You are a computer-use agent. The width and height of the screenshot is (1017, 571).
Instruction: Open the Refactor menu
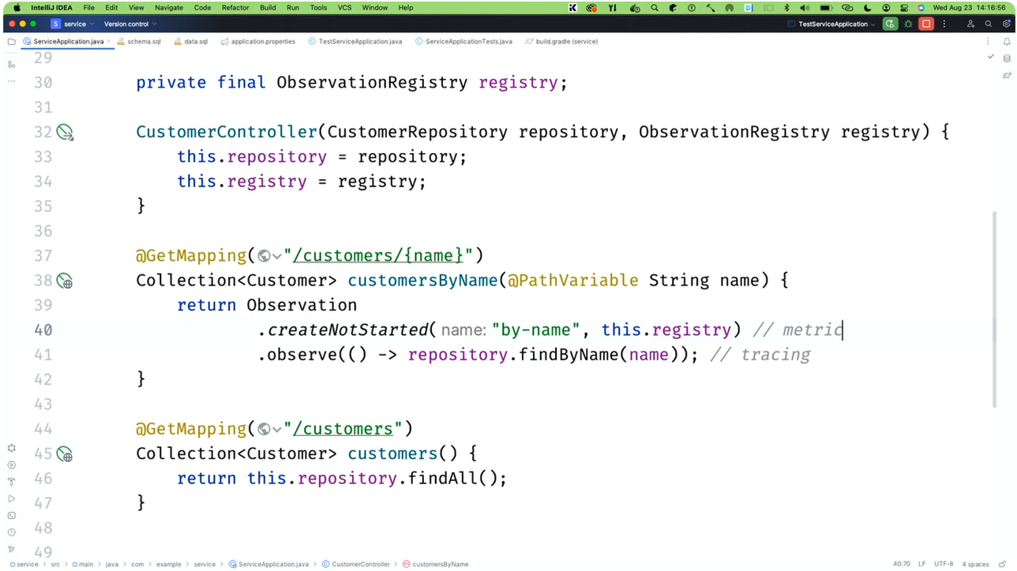click(x=235, y=8)
